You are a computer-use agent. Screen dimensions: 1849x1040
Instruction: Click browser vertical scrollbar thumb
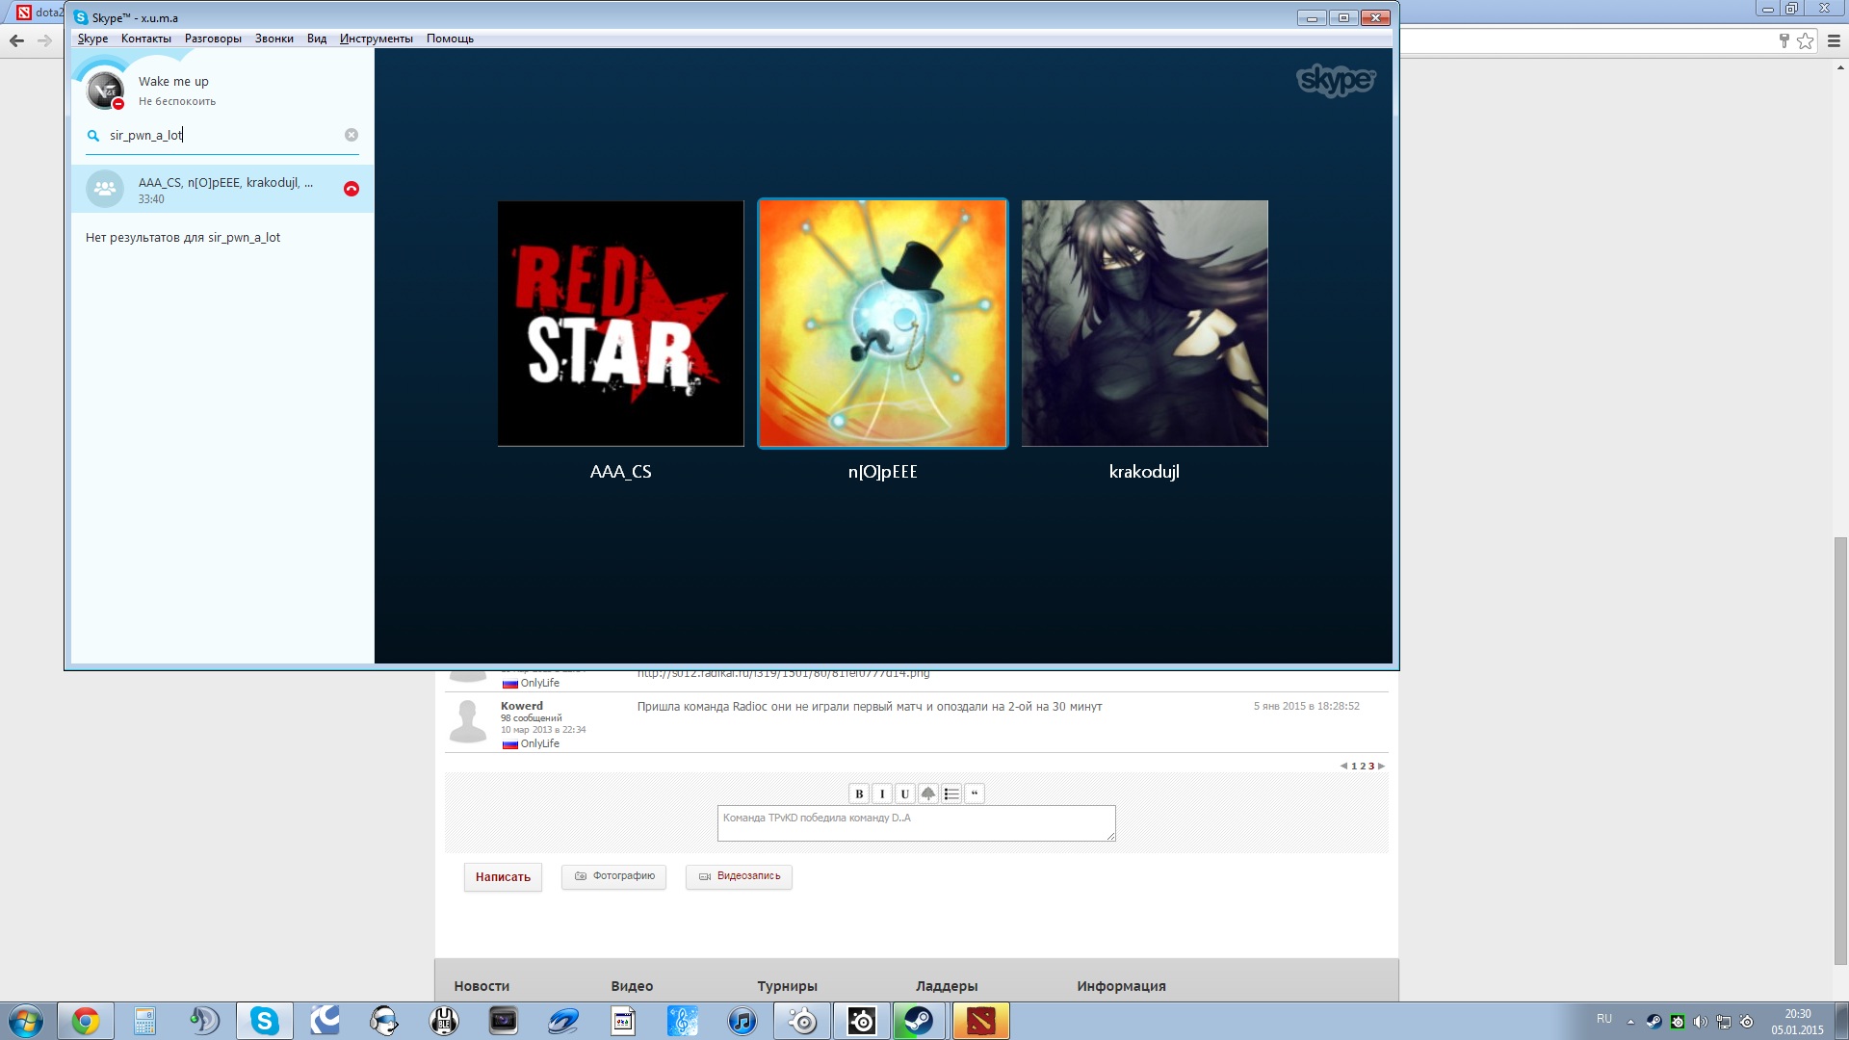click(x=1840, y=751)
